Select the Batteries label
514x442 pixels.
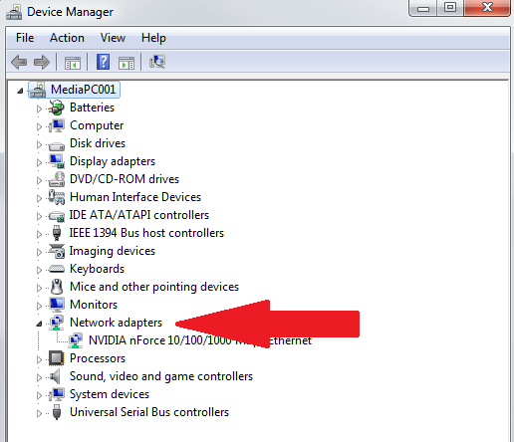(92, 108)
